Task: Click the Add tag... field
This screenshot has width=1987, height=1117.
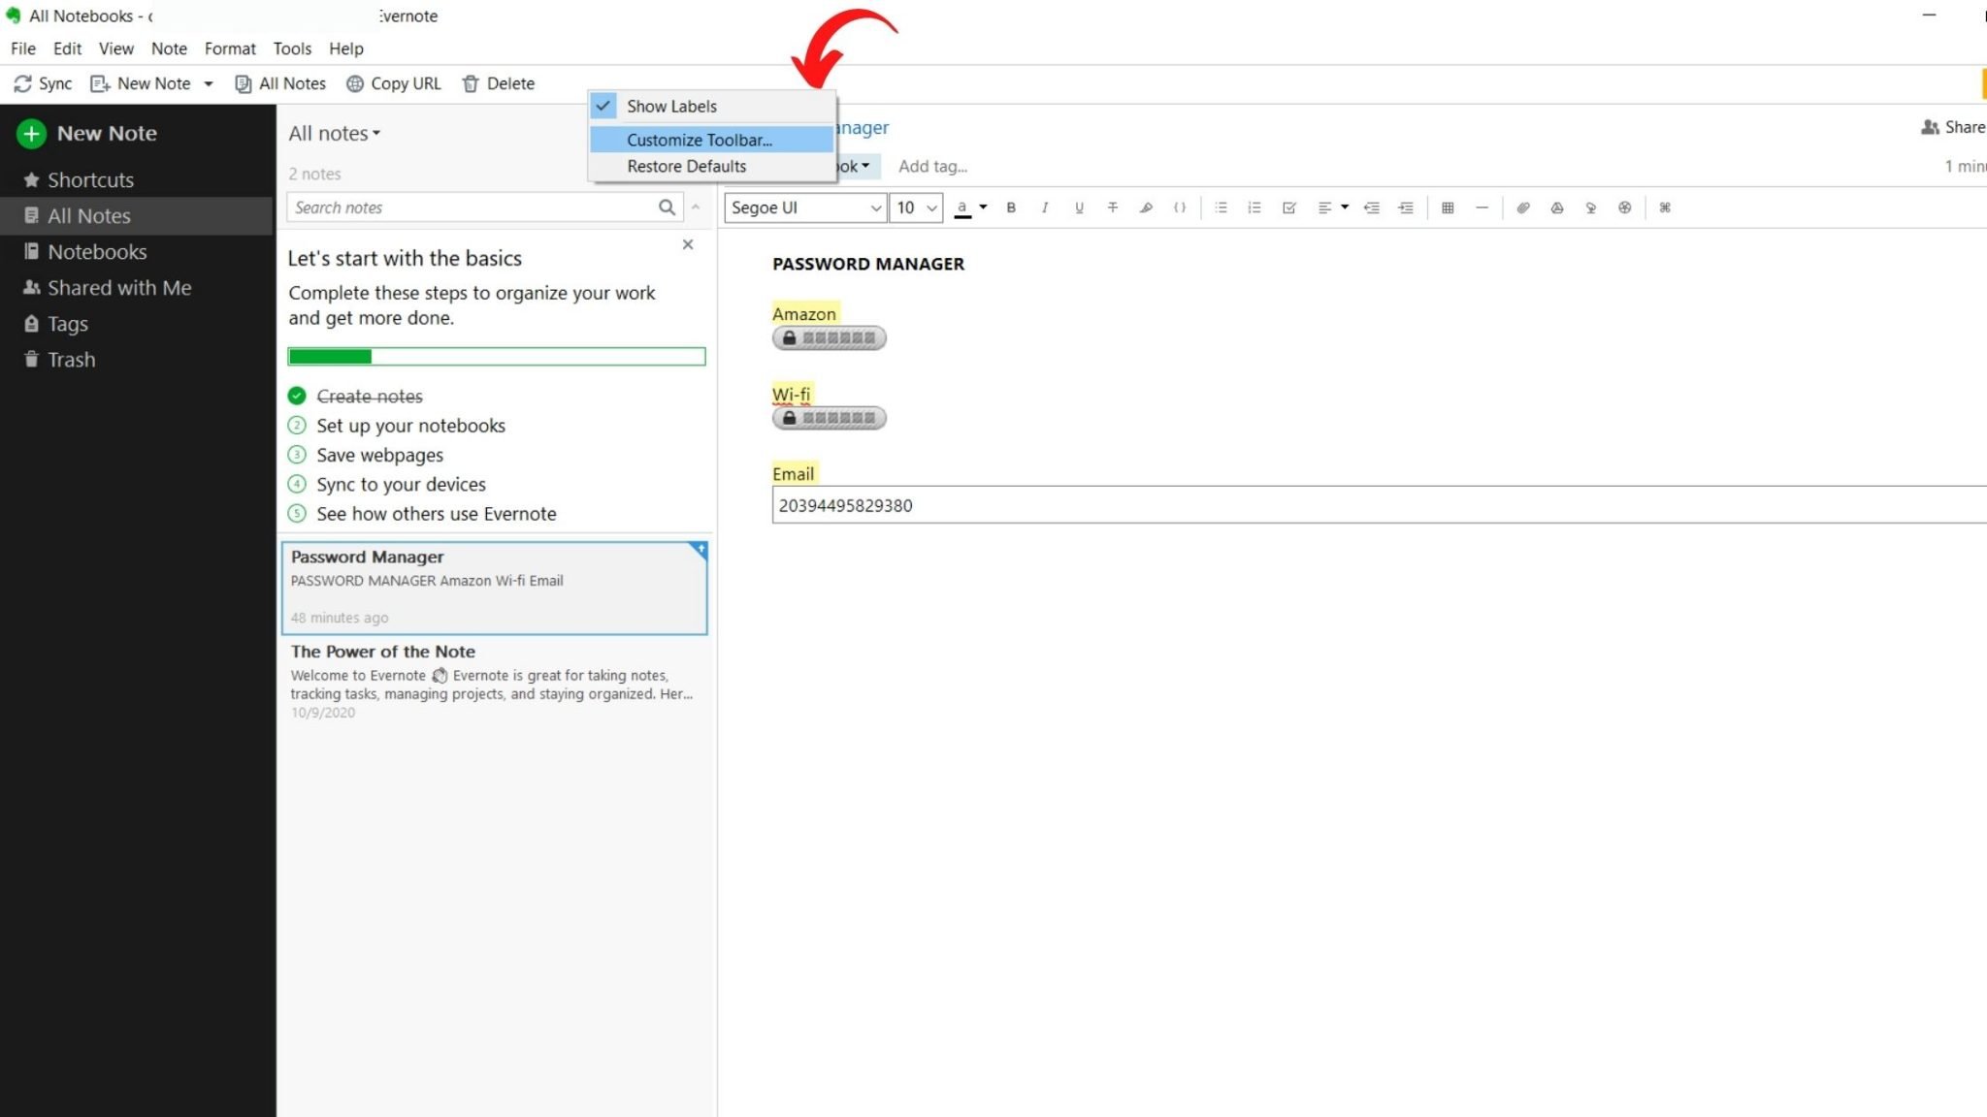Action: click(x=932, y=166)
